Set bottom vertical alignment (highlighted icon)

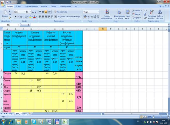coord(46,12)
